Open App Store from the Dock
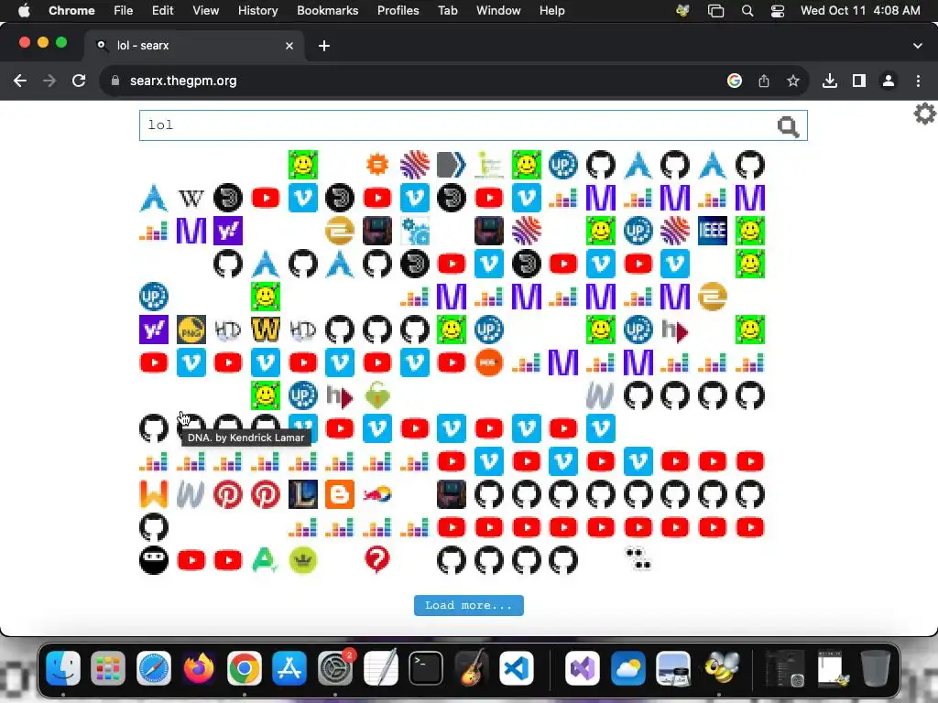Screen dimensions: 938x703 coord(289,667)
